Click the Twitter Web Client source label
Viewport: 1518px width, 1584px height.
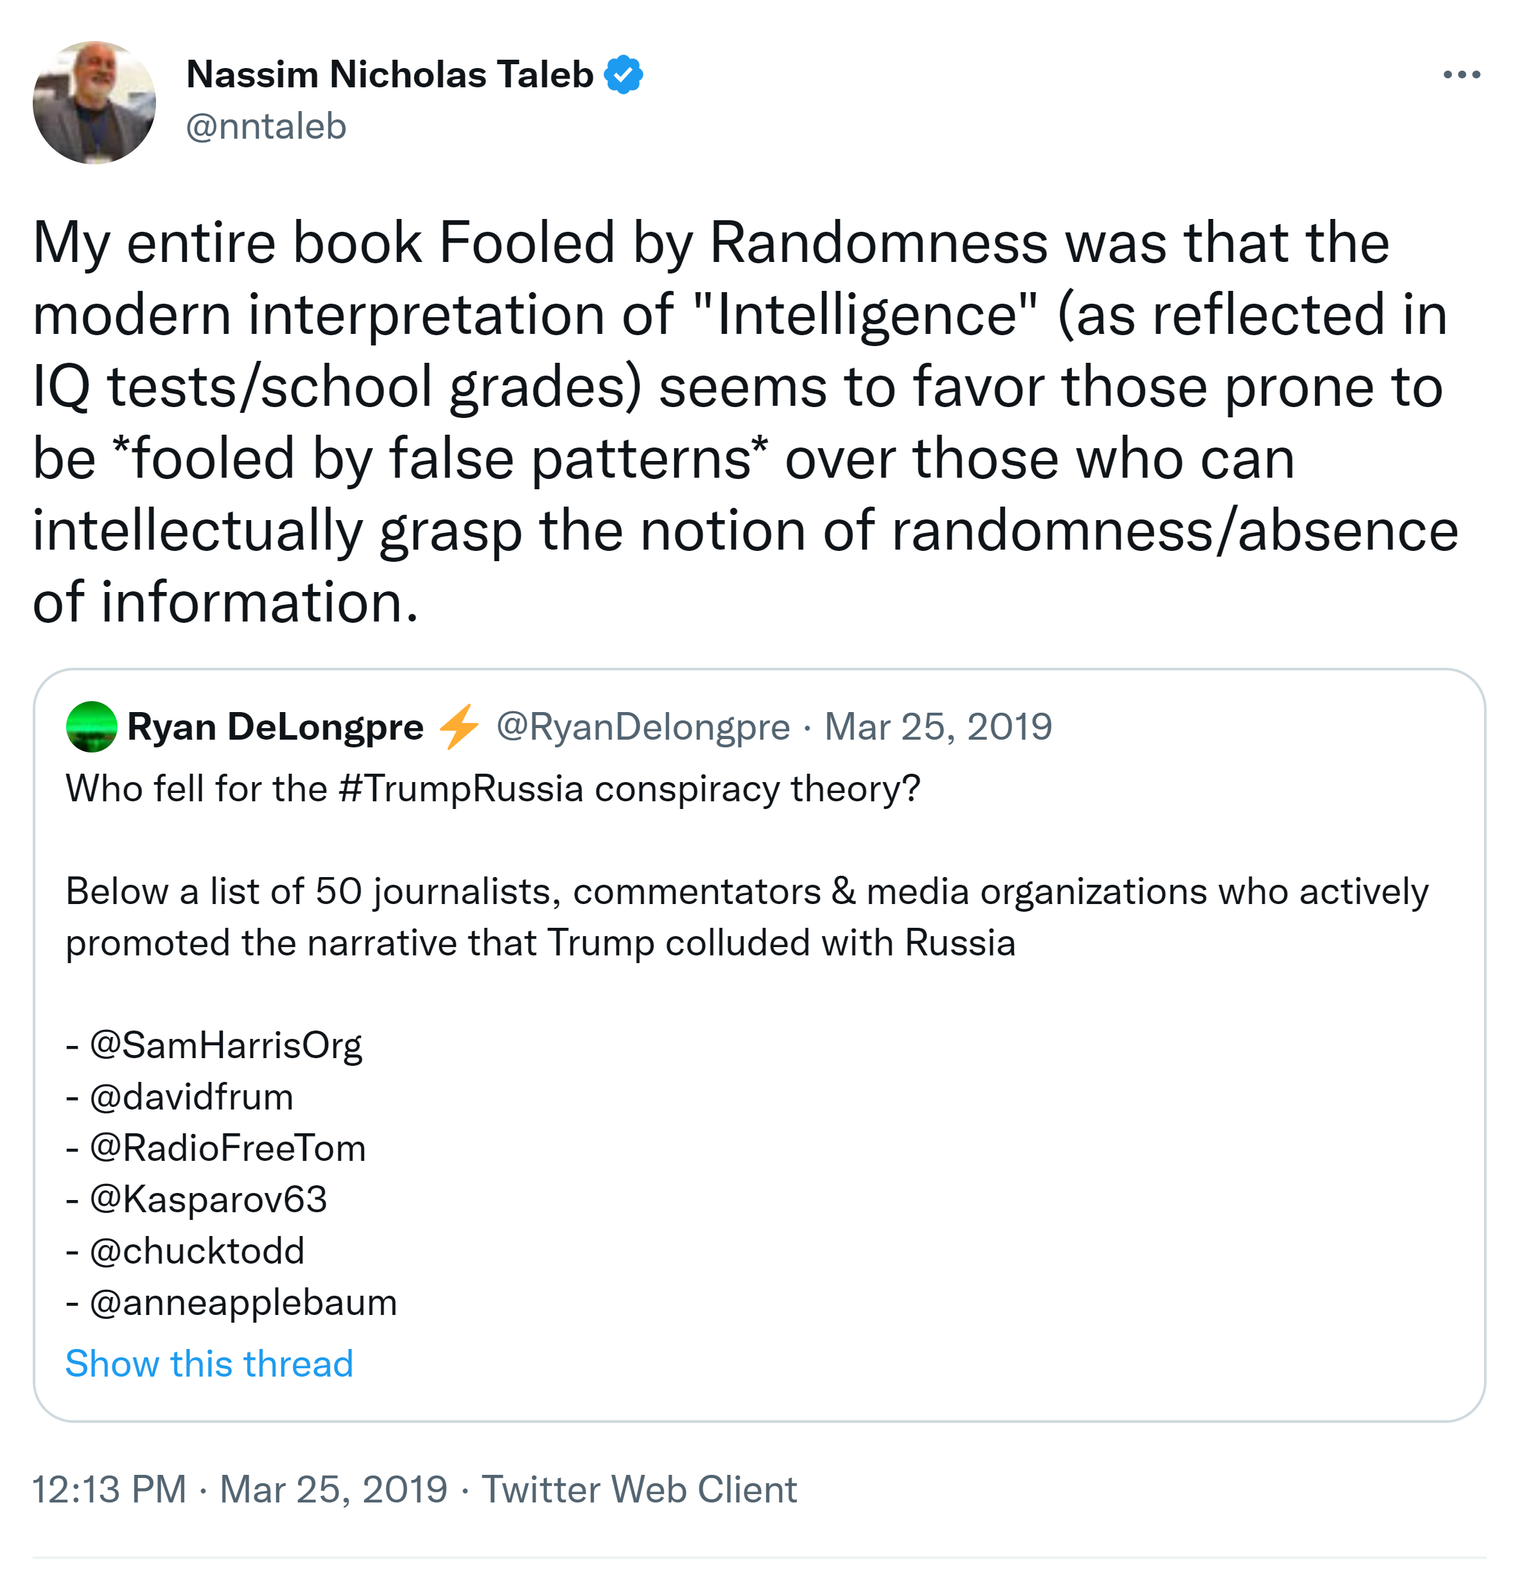[640, 1490]
